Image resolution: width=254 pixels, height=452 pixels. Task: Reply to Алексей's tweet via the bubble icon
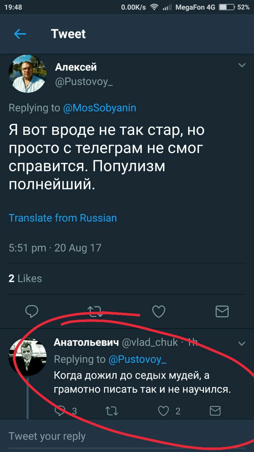pyautogui.click(x=32, y=311)
